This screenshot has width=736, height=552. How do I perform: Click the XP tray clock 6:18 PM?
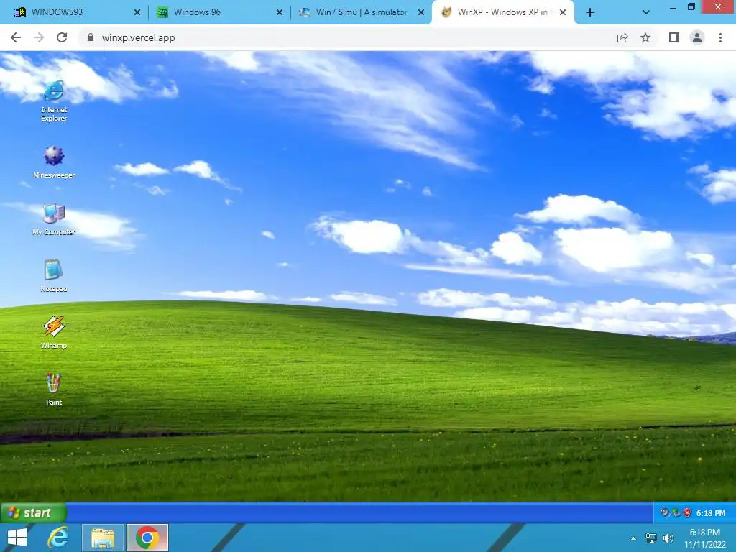pyautogui.click(x=711, y=513)
